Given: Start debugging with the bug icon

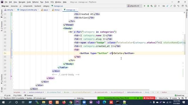Looking at the screenshot, I should point(148,6).
